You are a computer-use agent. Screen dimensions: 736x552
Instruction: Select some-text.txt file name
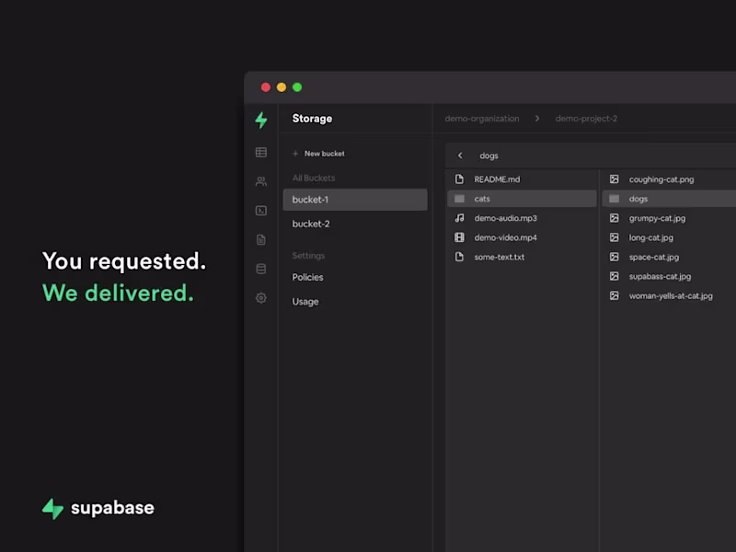point(500,257)
